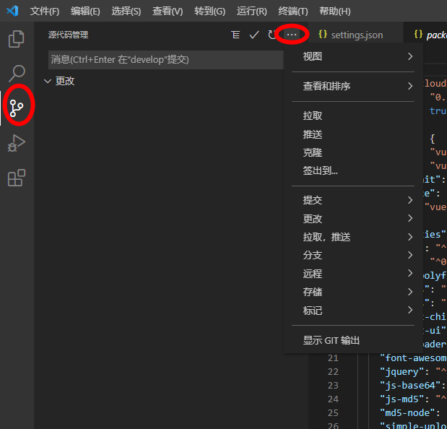Click the "md5-node" key in editor

coord(407,413)
